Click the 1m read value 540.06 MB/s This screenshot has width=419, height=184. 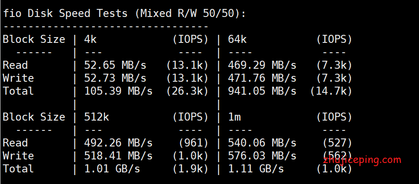[262, 143]
